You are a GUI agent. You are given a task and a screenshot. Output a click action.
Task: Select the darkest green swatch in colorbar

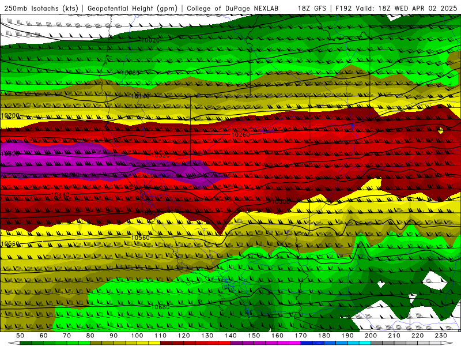[x=26, y=343]
